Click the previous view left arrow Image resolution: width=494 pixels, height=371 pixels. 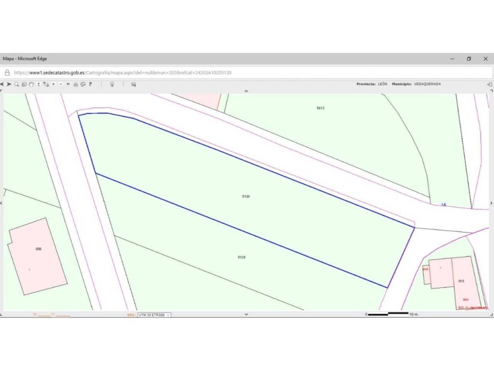2,84
